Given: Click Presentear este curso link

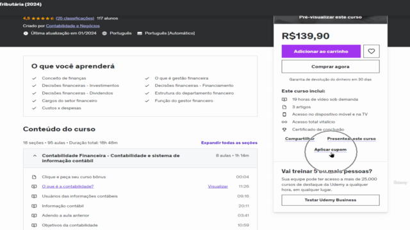Looking at the screenshot, I should (x=351, y=139).
